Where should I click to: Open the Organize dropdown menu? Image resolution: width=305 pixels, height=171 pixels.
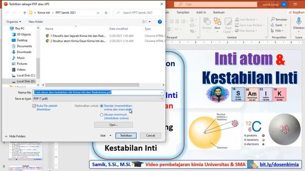pos(14,22)
